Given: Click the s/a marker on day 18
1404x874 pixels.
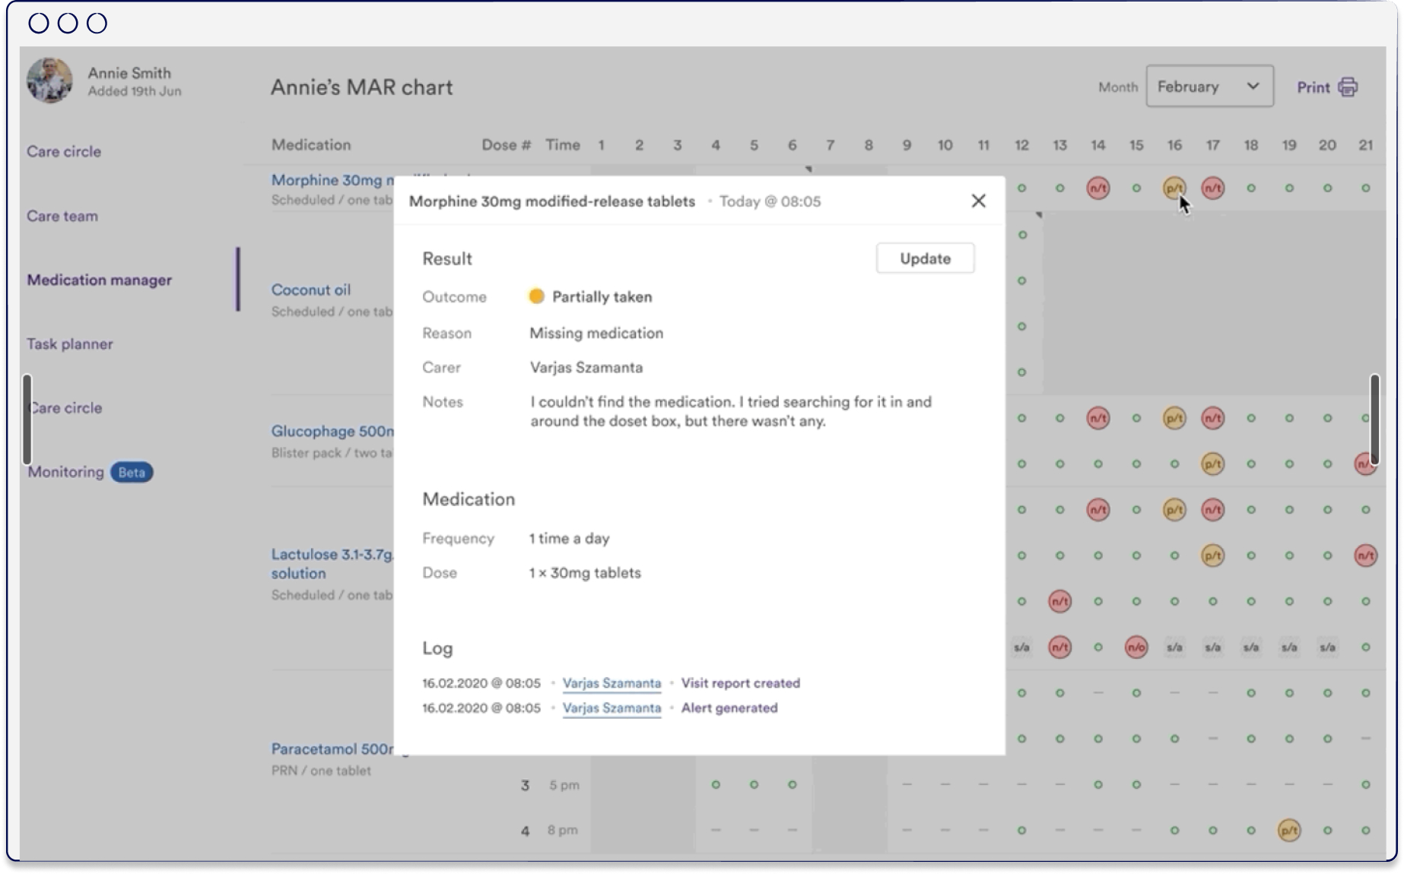Looking at the screenshot, I should 1250,647.
